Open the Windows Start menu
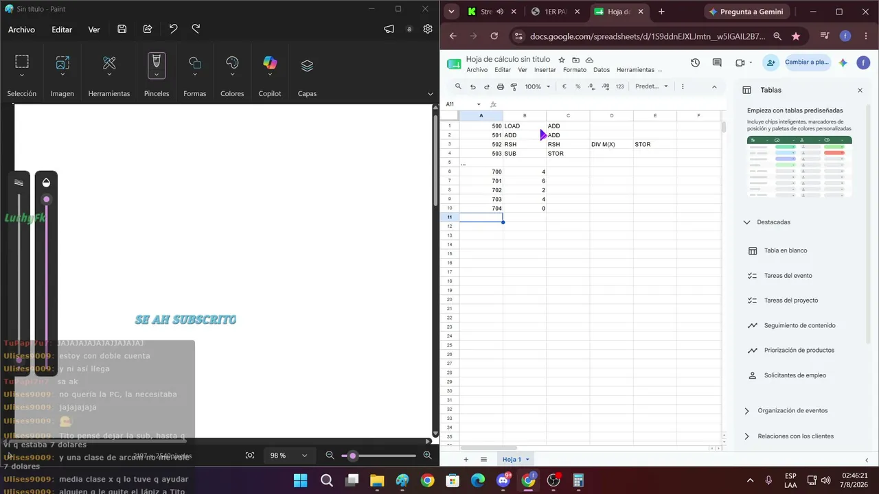The image size is (879, 494). click(301, 480)
